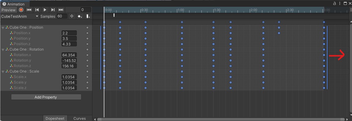Select the Position.z property row
The image size is (352, 121).
click(46, 44)
